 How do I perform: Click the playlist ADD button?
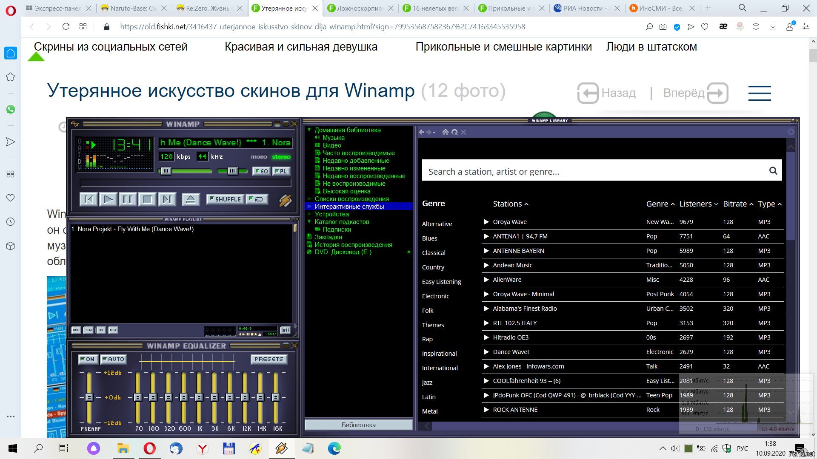[76, 330]
